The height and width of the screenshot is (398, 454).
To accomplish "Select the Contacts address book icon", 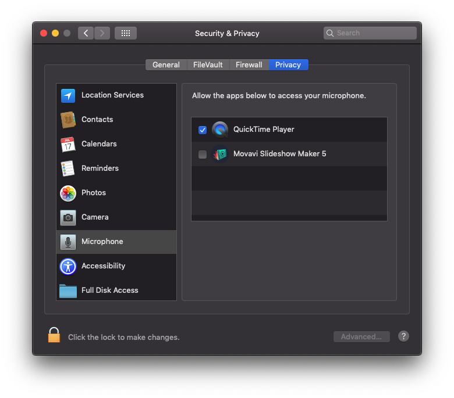I will coord(68,120).
